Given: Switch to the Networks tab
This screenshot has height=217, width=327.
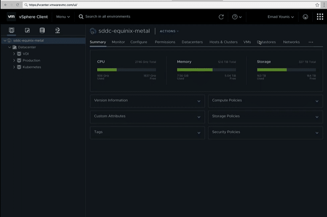Looking at the screenshot, I should 291,42.
